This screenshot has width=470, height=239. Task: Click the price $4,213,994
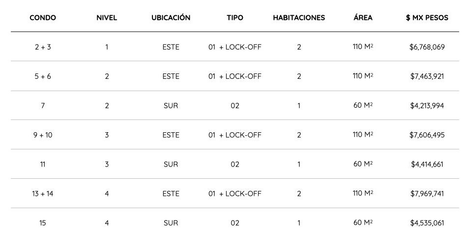pos(427,105)
